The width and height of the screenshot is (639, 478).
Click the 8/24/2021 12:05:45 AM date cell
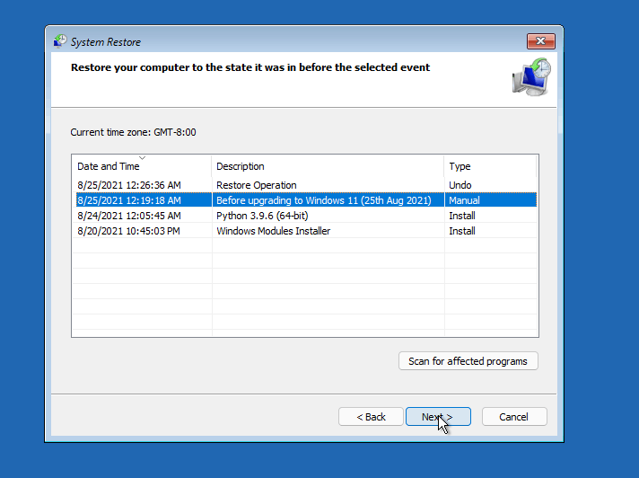tap(129, 216)
